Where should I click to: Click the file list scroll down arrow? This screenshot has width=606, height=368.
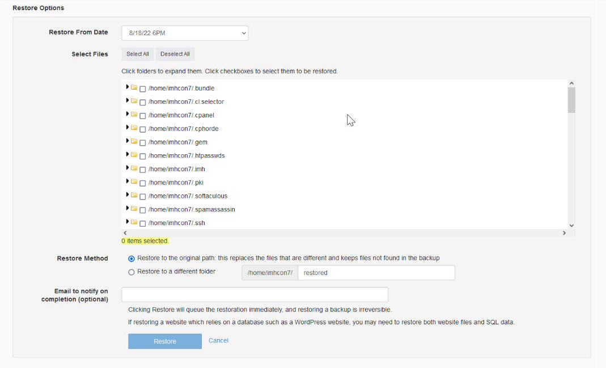(x=571, y=225)
